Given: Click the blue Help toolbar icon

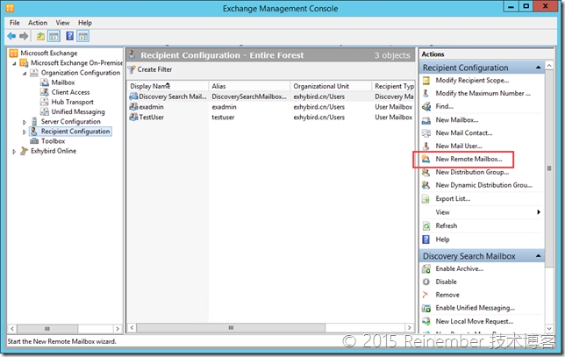Looking at the screenshot, I should click(69, 36).
